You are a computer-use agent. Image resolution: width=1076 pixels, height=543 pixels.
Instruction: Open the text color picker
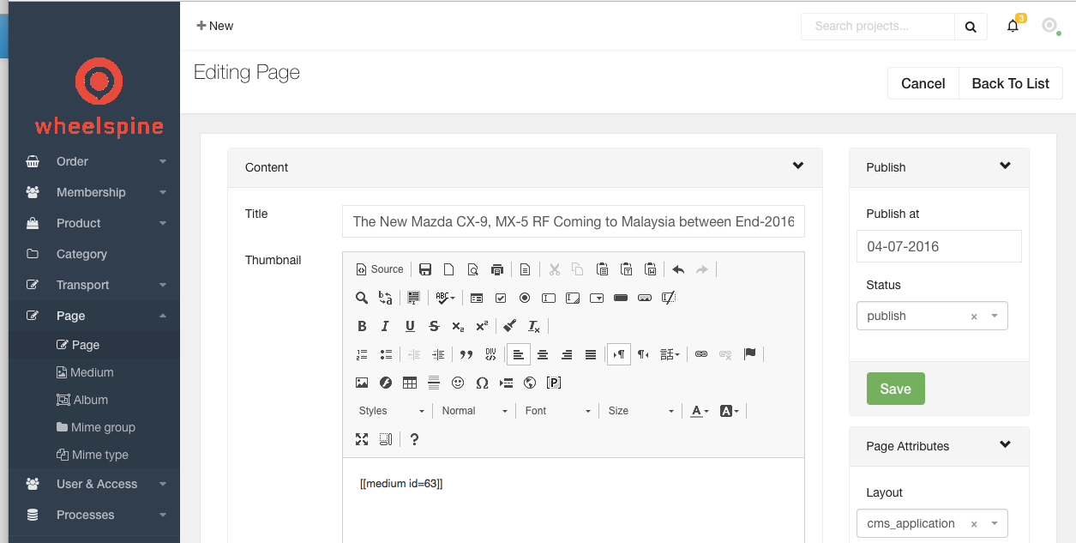700,411
